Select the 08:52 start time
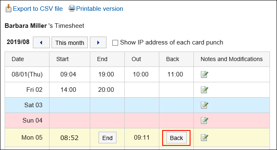Image resolution: width=277 pixels, height=150 pixels. click(69, 138)
